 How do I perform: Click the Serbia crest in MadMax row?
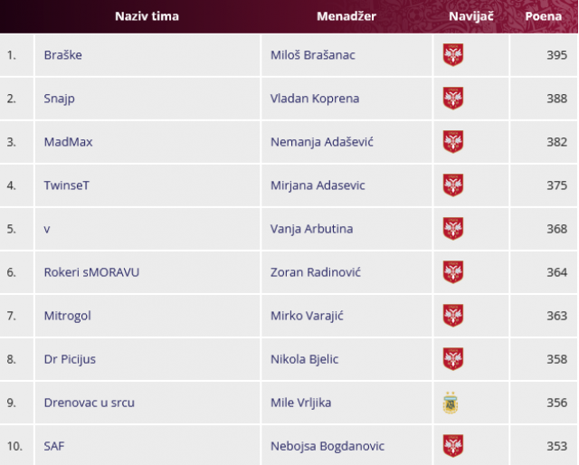pyautogui.click(x=453, y=142)
